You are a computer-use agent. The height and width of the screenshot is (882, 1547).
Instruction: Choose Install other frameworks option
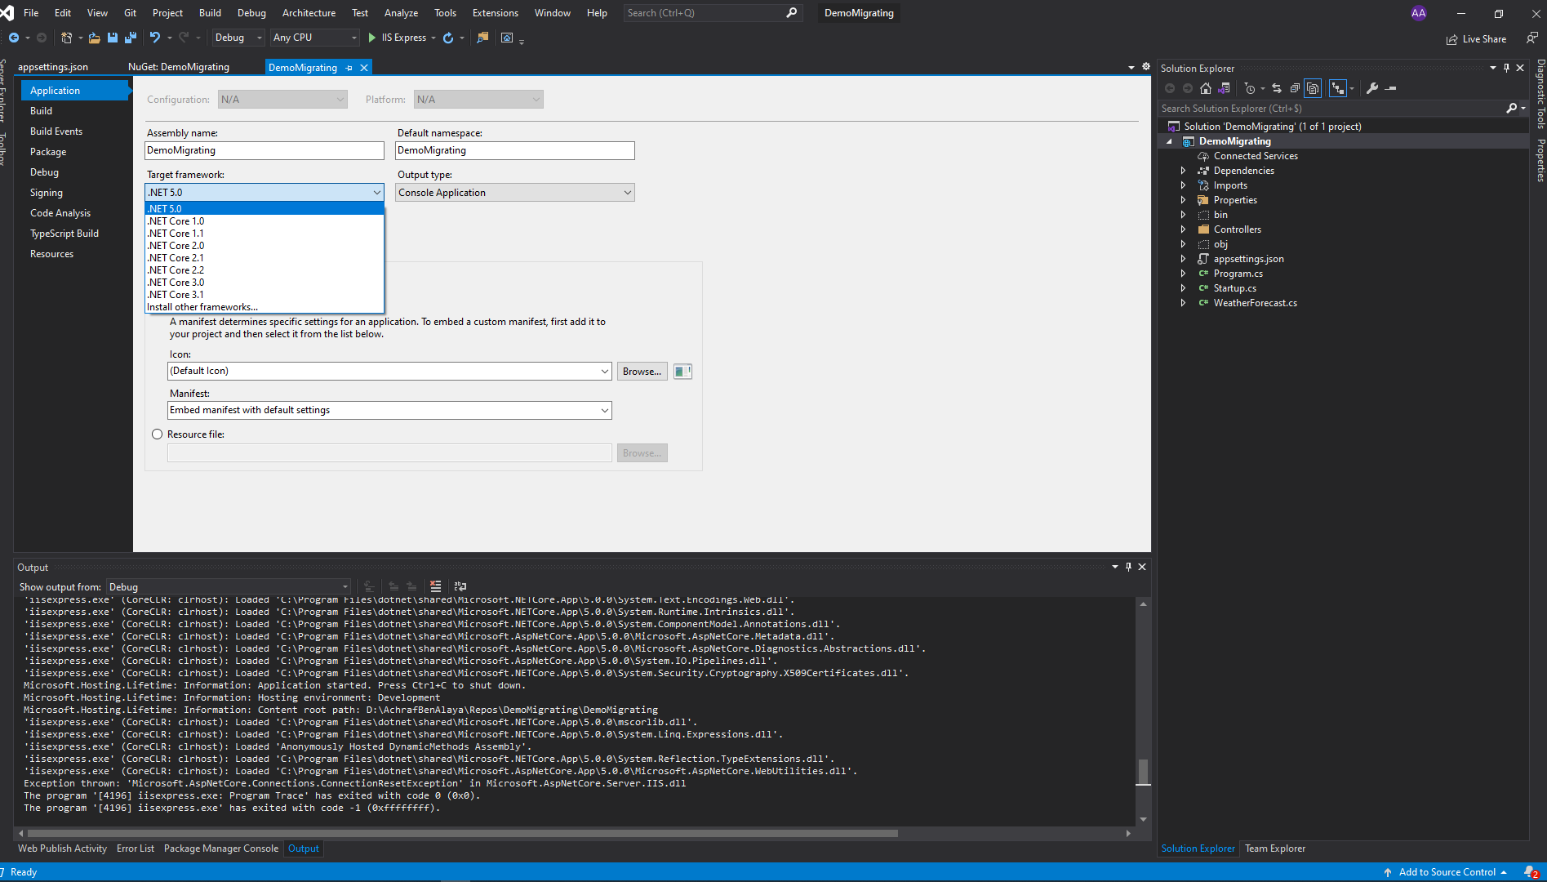265,307
